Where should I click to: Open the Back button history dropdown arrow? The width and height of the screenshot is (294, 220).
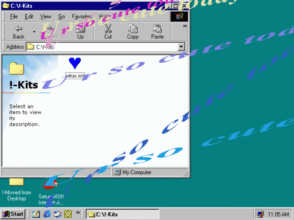[x=34, y=32]
